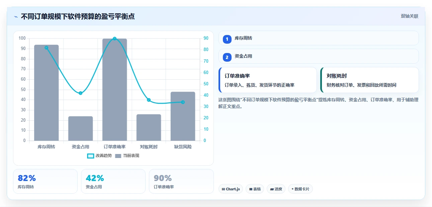Open the 对账耗时 description card

(369, 80)
